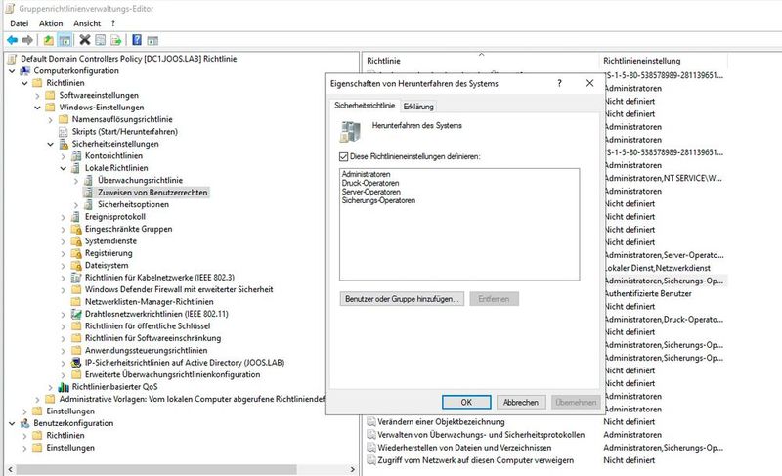Select Sicherungs-Operatoren in the dialog list
This screenshot has height=476, width=782.
point(378,201)
